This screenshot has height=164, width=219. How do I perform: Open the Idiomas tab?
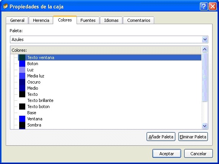[111, 20]
